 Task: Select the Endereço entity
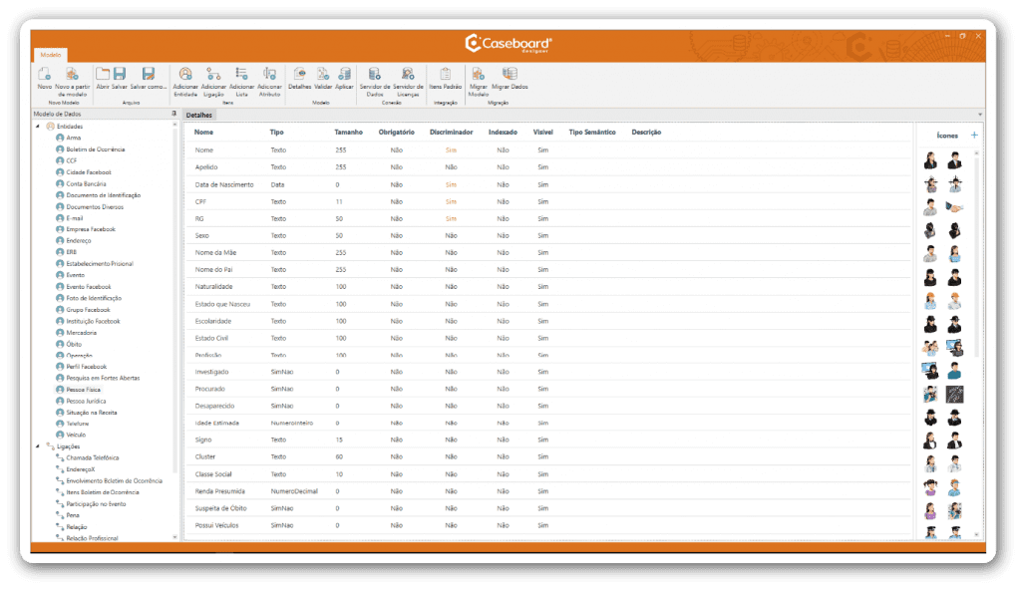[78, 241]
